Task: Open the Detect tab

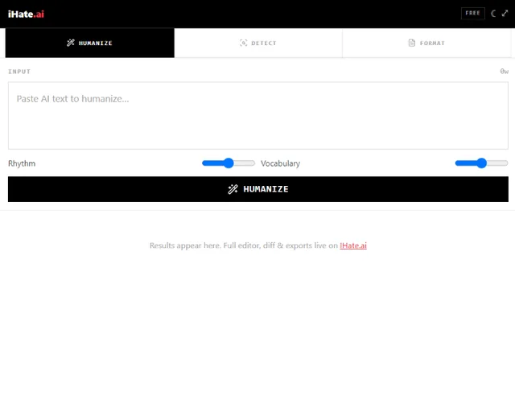Action: coord(258,43)
